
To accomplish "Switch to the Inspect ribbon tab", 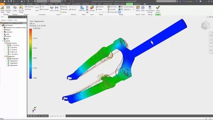I will point(50,4).
